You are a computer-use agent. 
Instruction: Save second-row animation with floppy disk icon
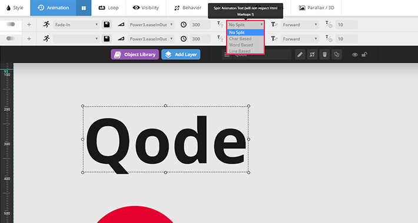coord(107,39)
